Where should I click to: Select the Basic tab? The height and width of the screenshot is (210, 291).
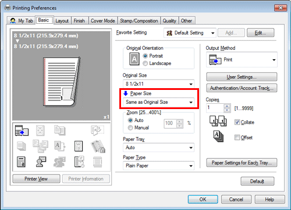[44, 20]
